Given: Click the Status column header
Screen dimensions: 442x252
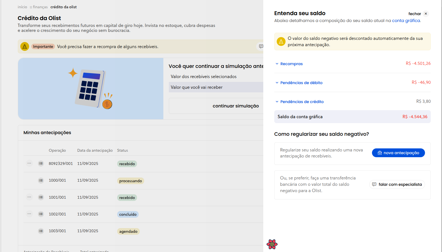Looking at the screenshot, I should tap(122, 150).
